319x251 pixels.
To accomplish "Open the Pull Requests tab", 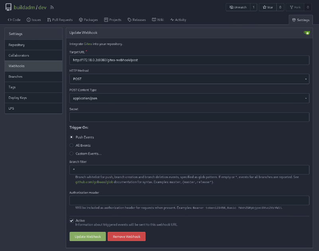I will [x=60, y=20].
